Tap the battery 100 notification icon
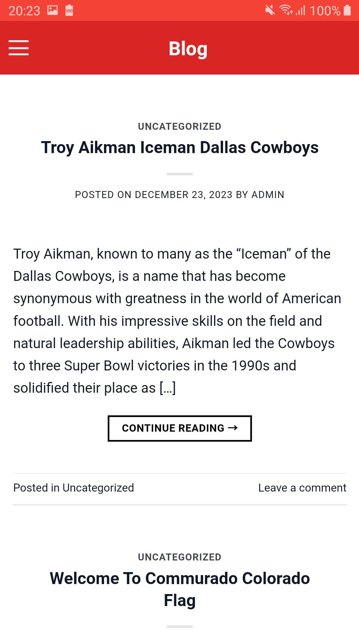The height and width of the screenshot is (639, 359). click(69, 10)
